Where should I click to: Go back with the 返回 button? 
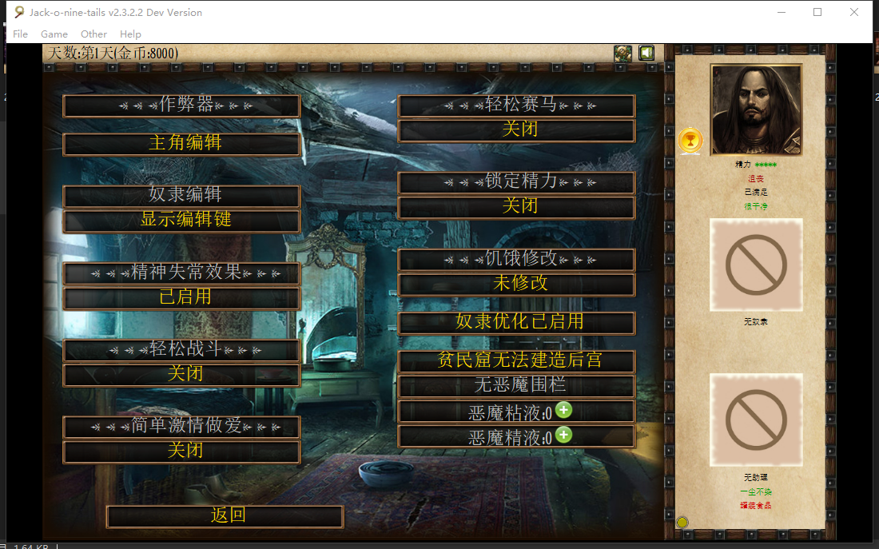(225, 516)
